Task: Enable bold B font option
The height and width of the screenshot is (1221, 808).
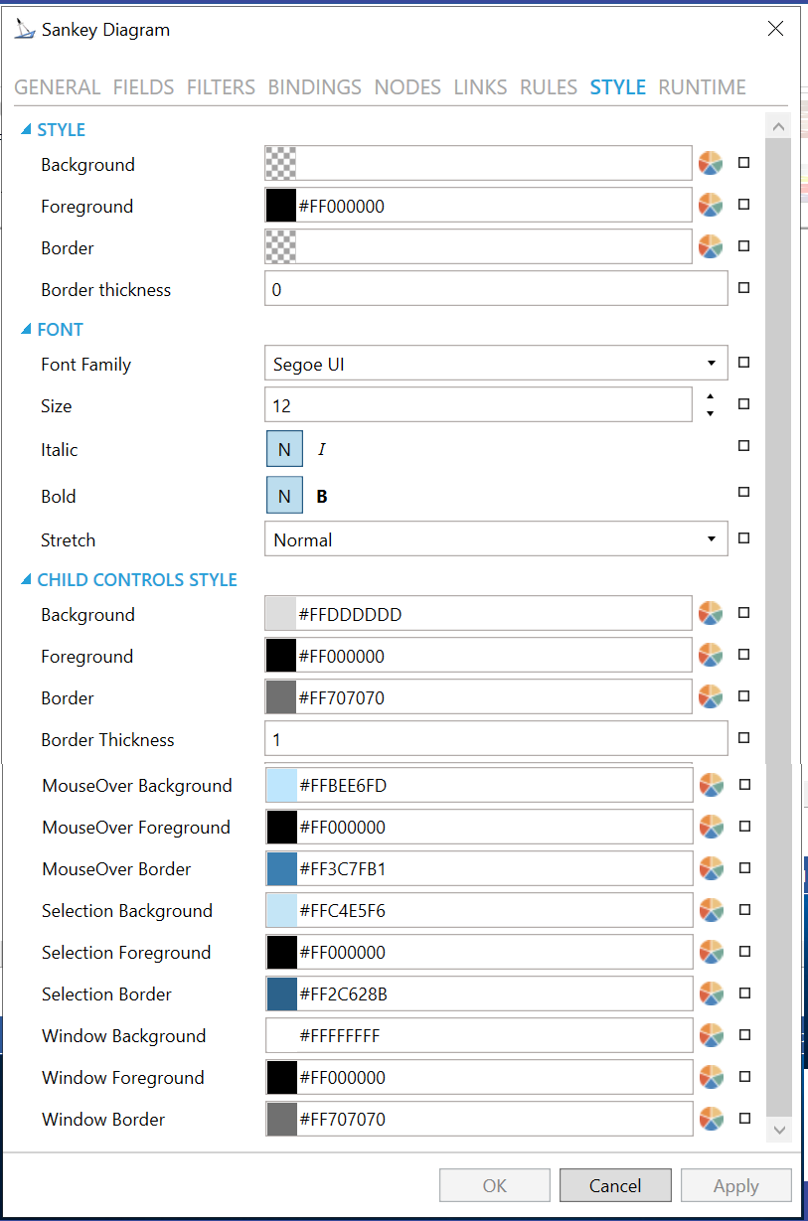Action: (x=322, y=497)
